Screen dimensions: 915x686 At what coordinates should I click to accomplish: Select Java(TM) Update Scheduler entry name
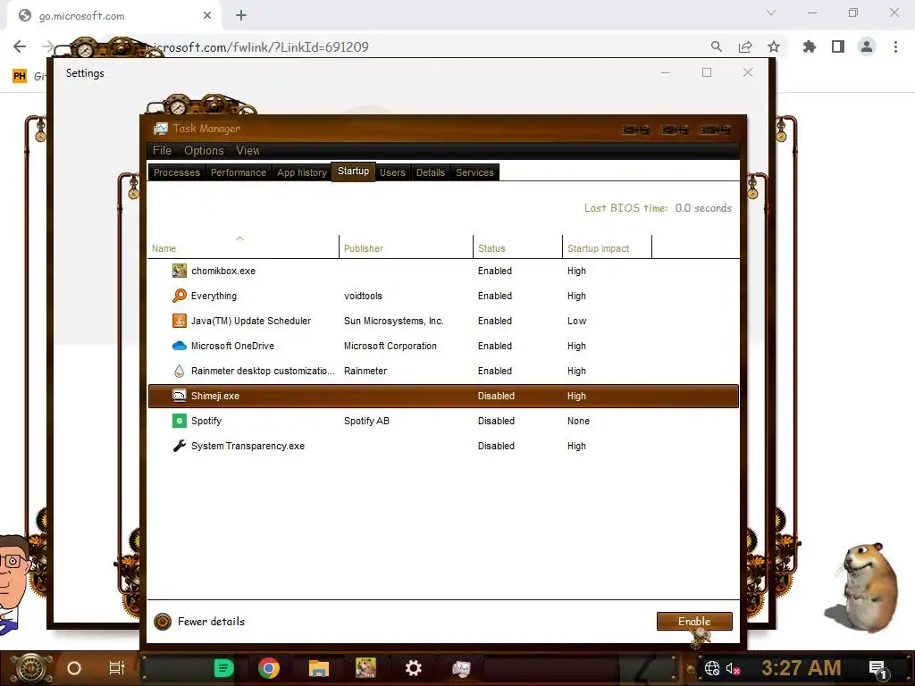pos(251,321)
